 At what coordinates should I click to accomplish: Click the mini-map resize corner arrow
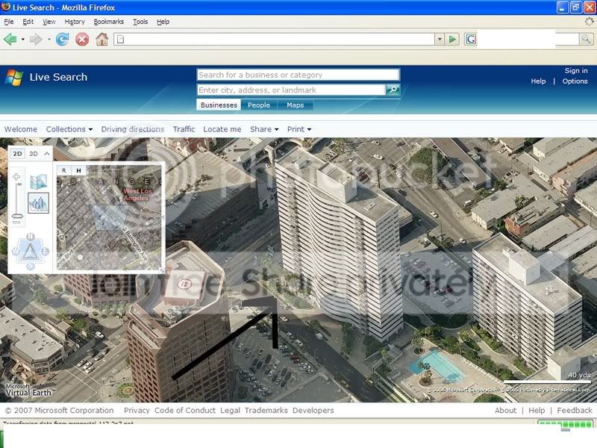pyautogui.click(x=162, y=270)
